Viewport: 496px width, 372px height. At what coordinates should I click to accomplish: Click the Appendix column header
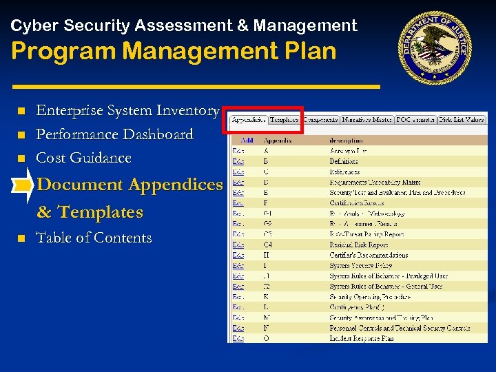coord(278,141)
